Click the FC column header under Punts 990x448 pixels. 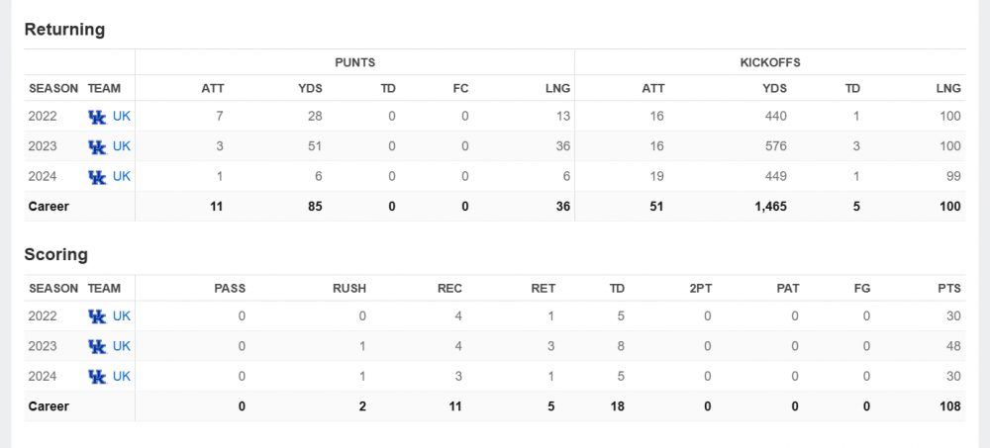(460, 88)
